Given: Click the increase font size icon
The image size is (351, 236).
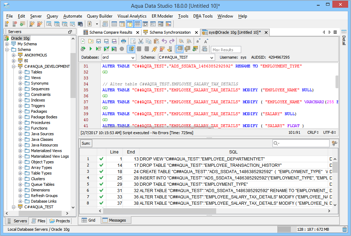Looking at the screenshot, I should tap(206, 41).
